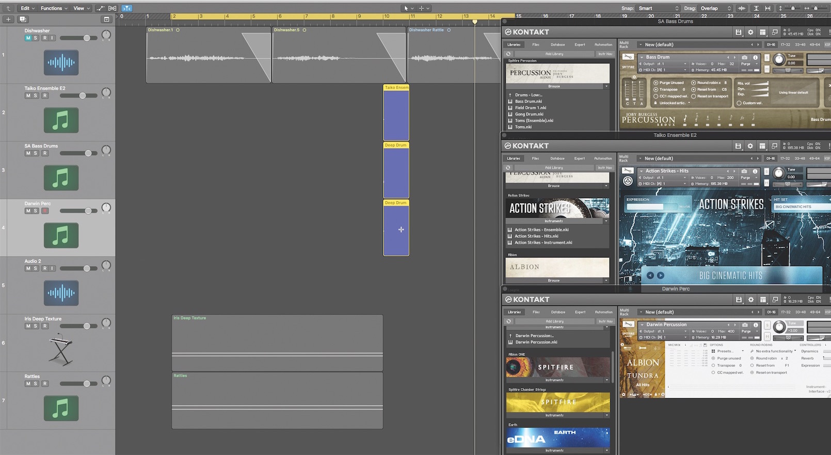Toggle record enable on Darwin Perc track
The height and width of the screenshot is (455, 831).
pos(45,211)
